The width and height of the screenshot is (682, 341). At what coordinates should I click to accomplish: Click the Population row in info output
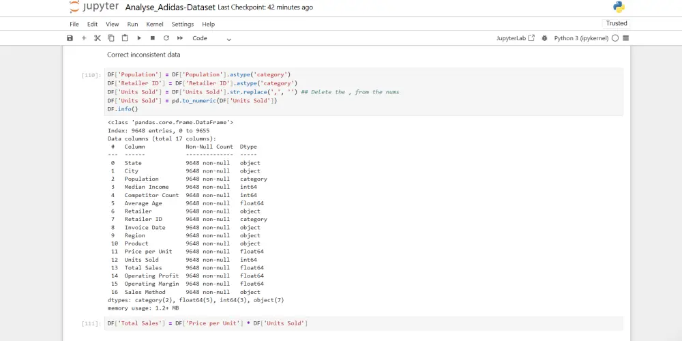pyautogui.click(x=189, y=179)
